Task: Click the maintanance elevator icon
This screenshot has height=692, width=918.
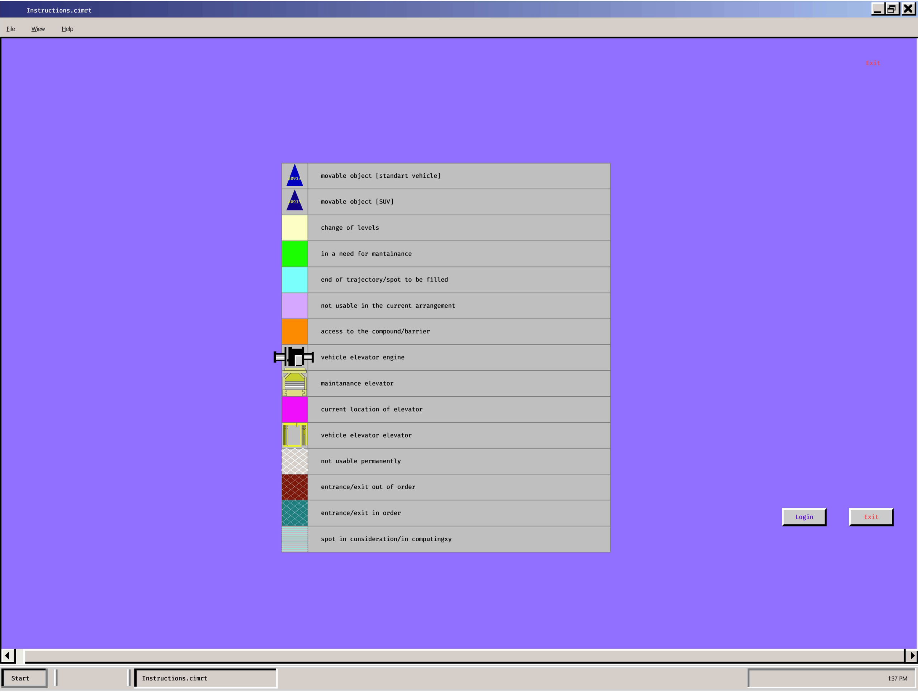Action: tap(295, 383)
